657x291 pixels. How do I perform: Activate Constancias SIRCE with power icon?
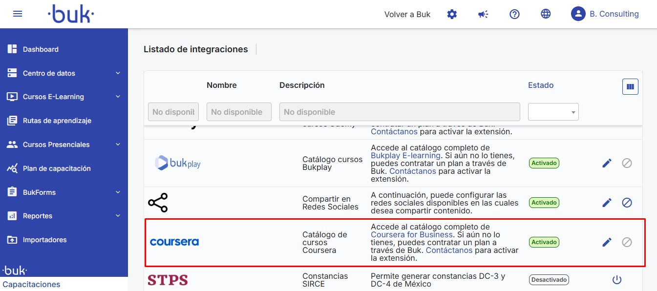(x=617, y=280)
